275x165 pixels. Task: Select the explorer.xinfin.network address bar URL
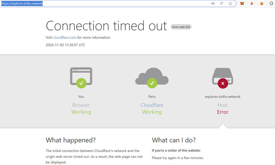click(22, 3)
